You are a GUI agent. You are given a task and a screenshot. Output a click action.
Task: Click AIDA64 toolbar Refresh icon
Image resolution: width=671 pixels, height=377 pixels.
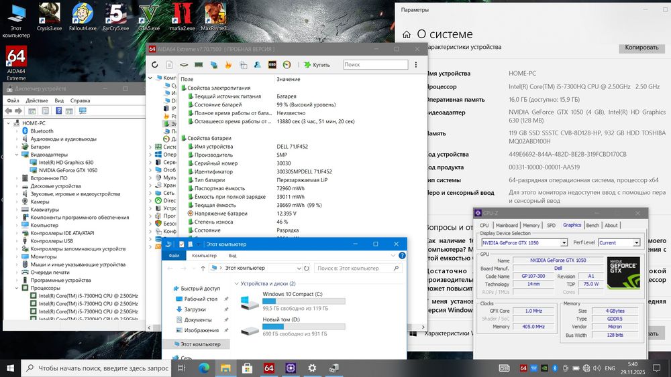coord(155,65)
